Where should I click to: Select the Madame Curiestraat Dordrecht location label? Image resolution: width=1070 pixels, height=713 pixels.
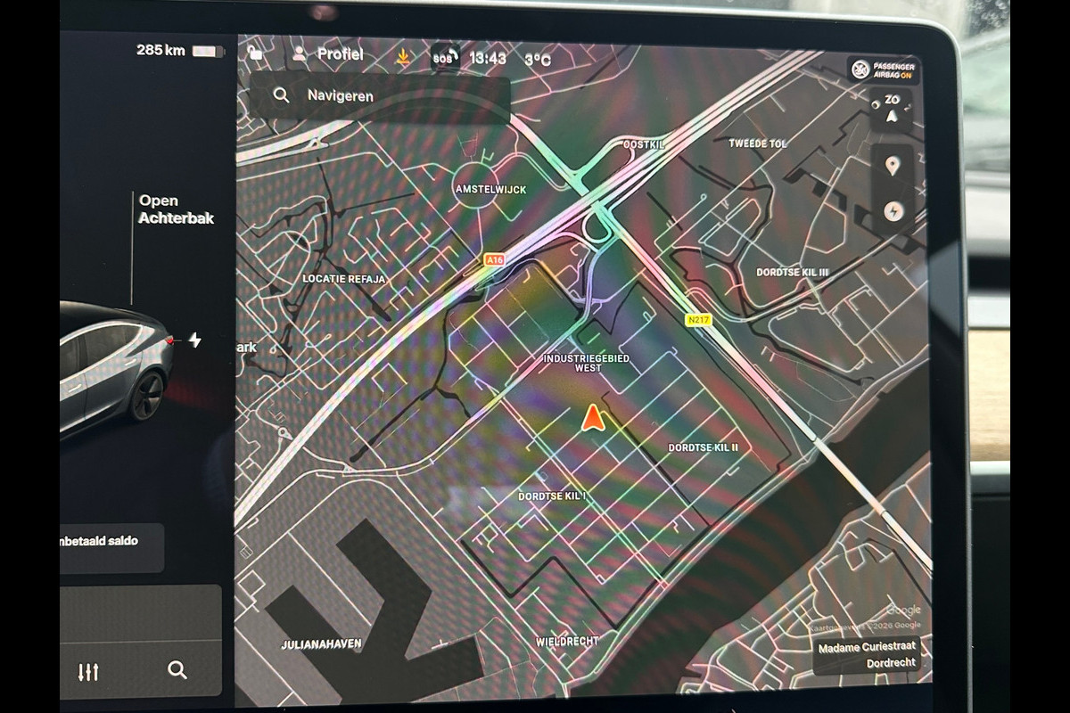pos(867,655)
